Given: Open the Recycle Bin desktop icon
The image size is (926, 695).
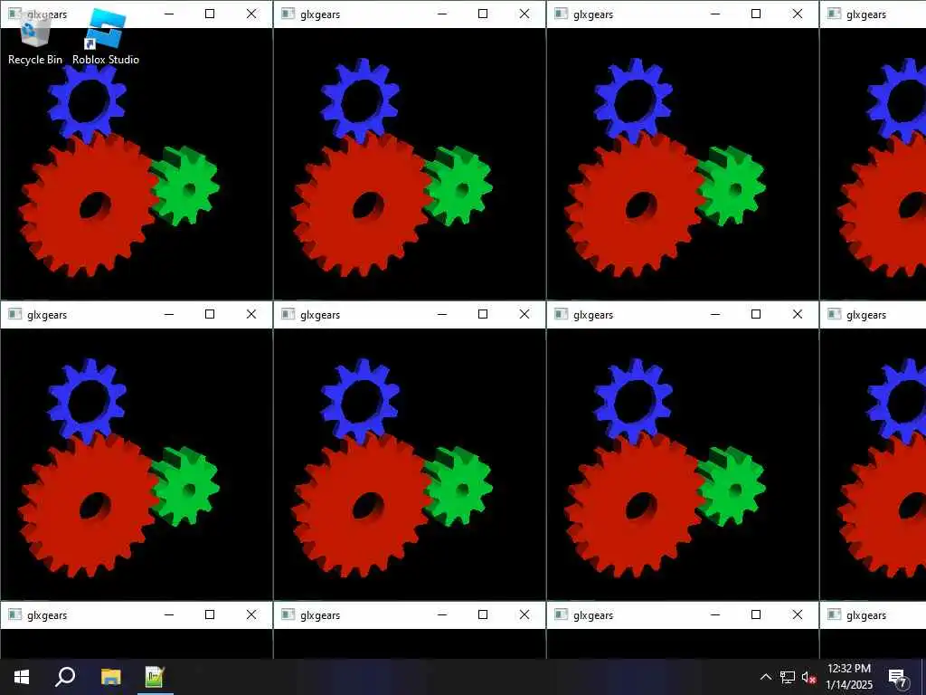Looking at the screenshot, I should pos(35,35).
